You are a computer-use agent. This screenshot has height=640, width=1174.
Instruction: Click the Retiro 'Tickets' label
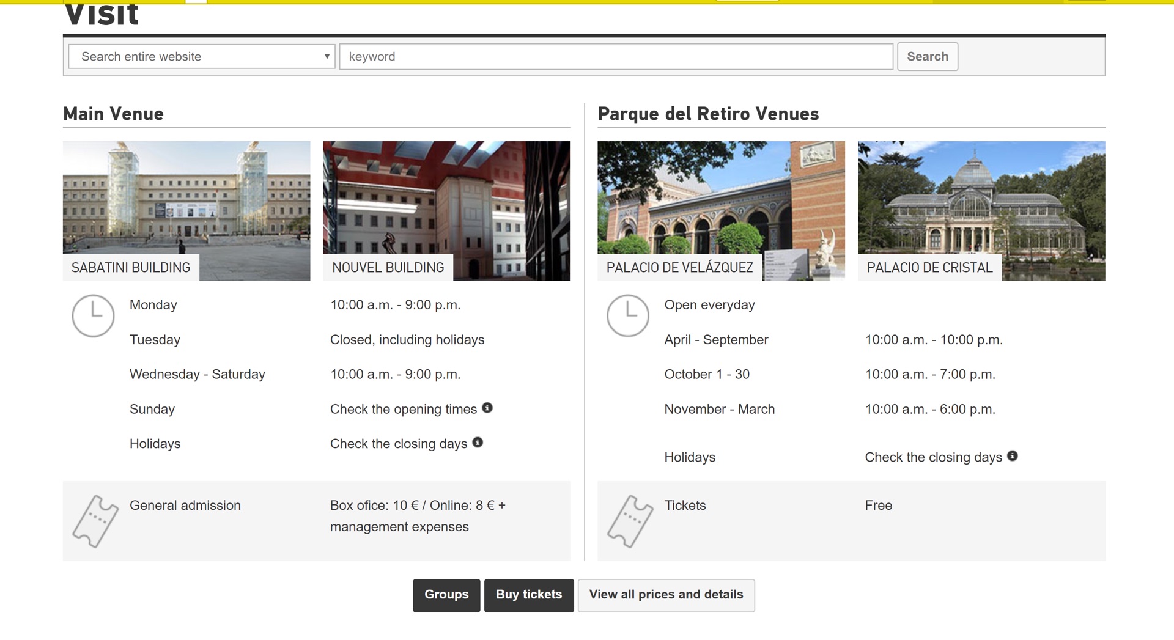[x=685, y=506]
